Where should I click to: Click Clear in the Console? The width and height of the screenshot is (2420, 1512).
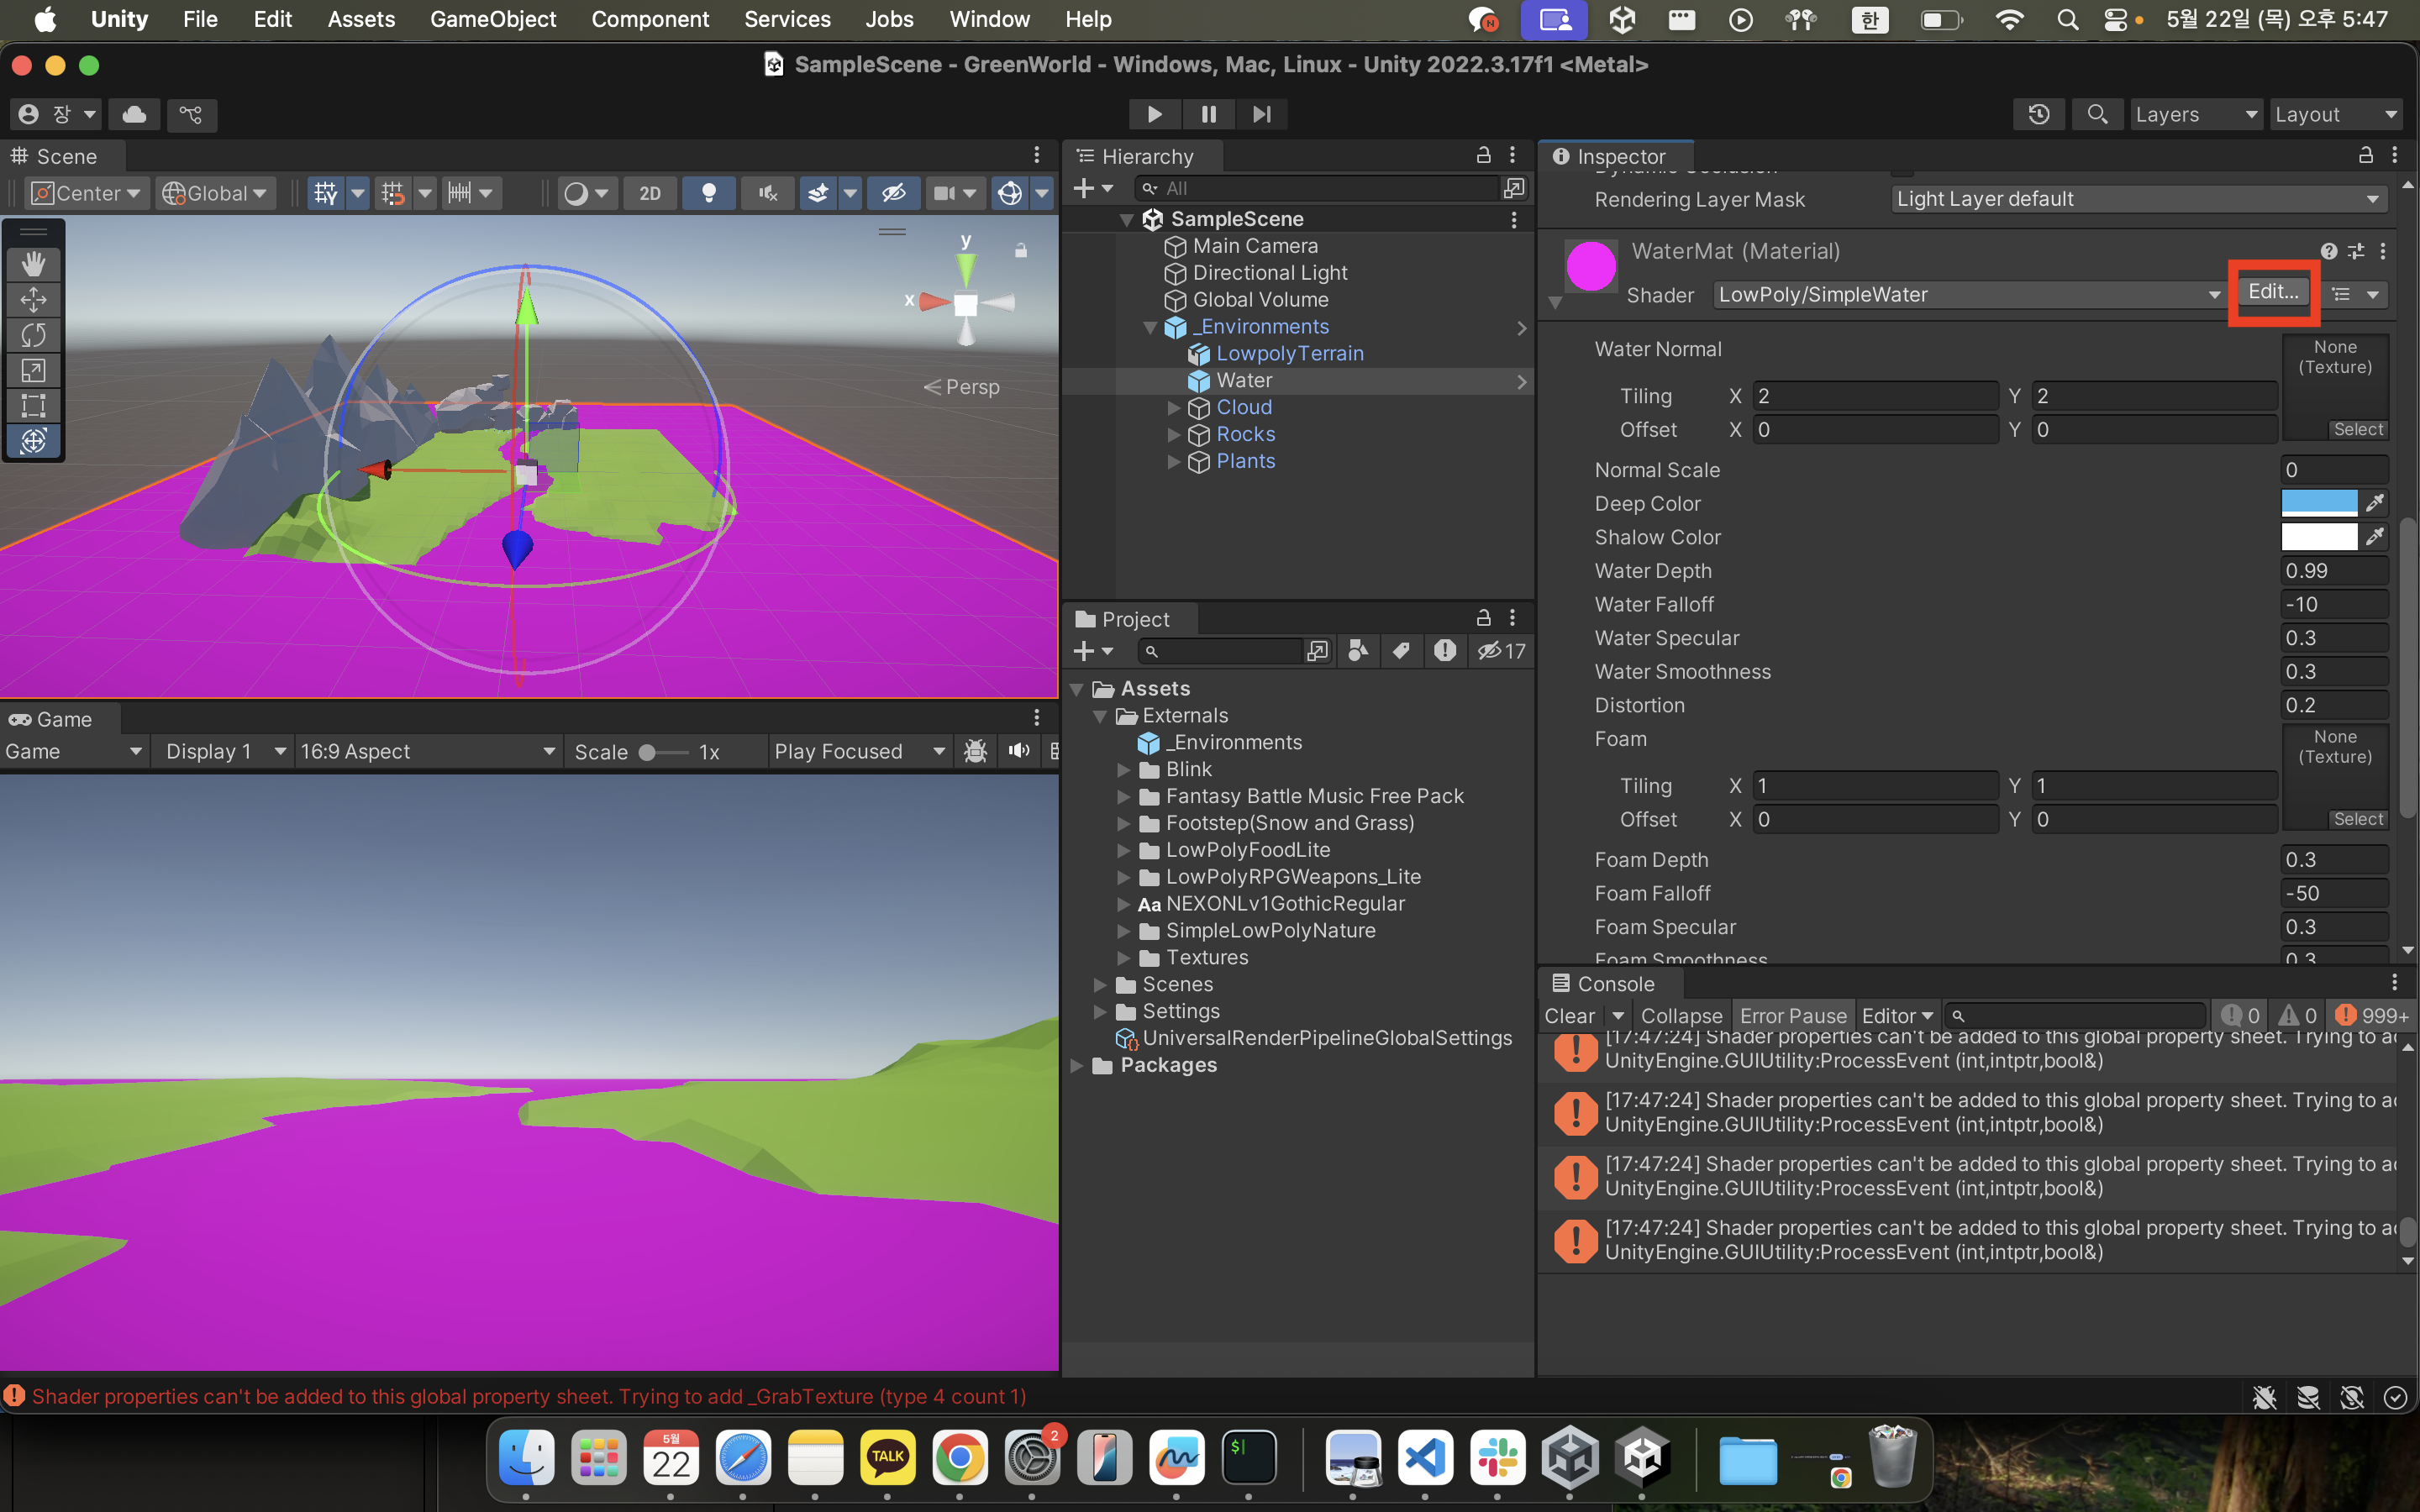click(1568, 1015)
